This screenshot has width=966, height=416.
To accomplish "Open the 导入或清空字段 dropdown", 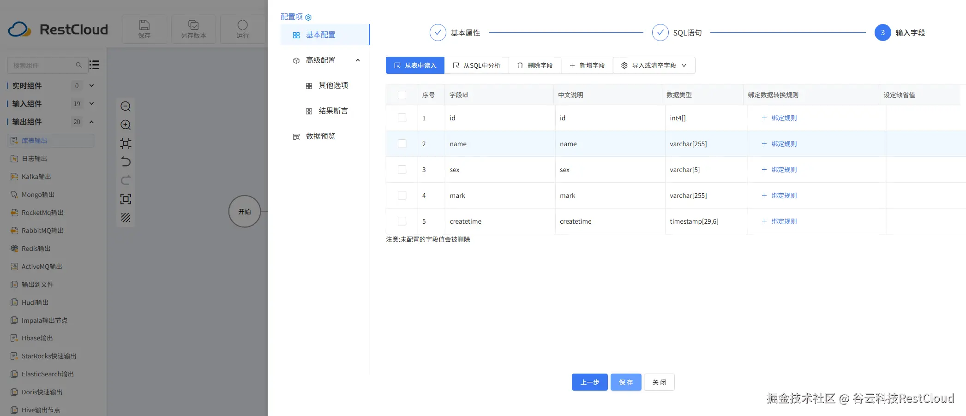I will click(x=654, y=65).
